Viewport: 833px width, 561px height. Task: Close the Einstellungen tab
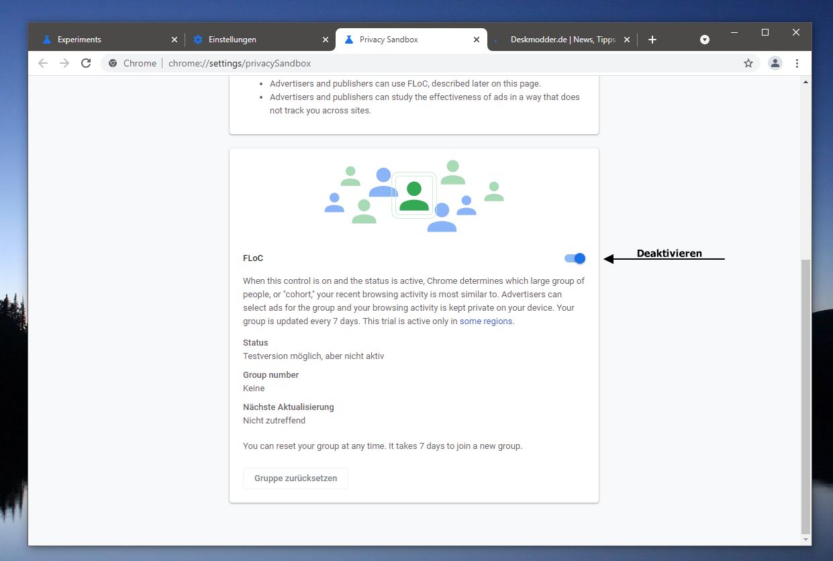point(326,40)
